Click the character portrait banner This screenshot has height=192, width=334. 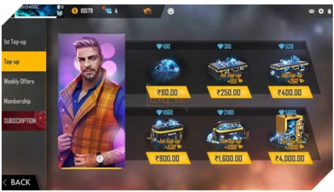pyautogui.click(x=92, y=101)
